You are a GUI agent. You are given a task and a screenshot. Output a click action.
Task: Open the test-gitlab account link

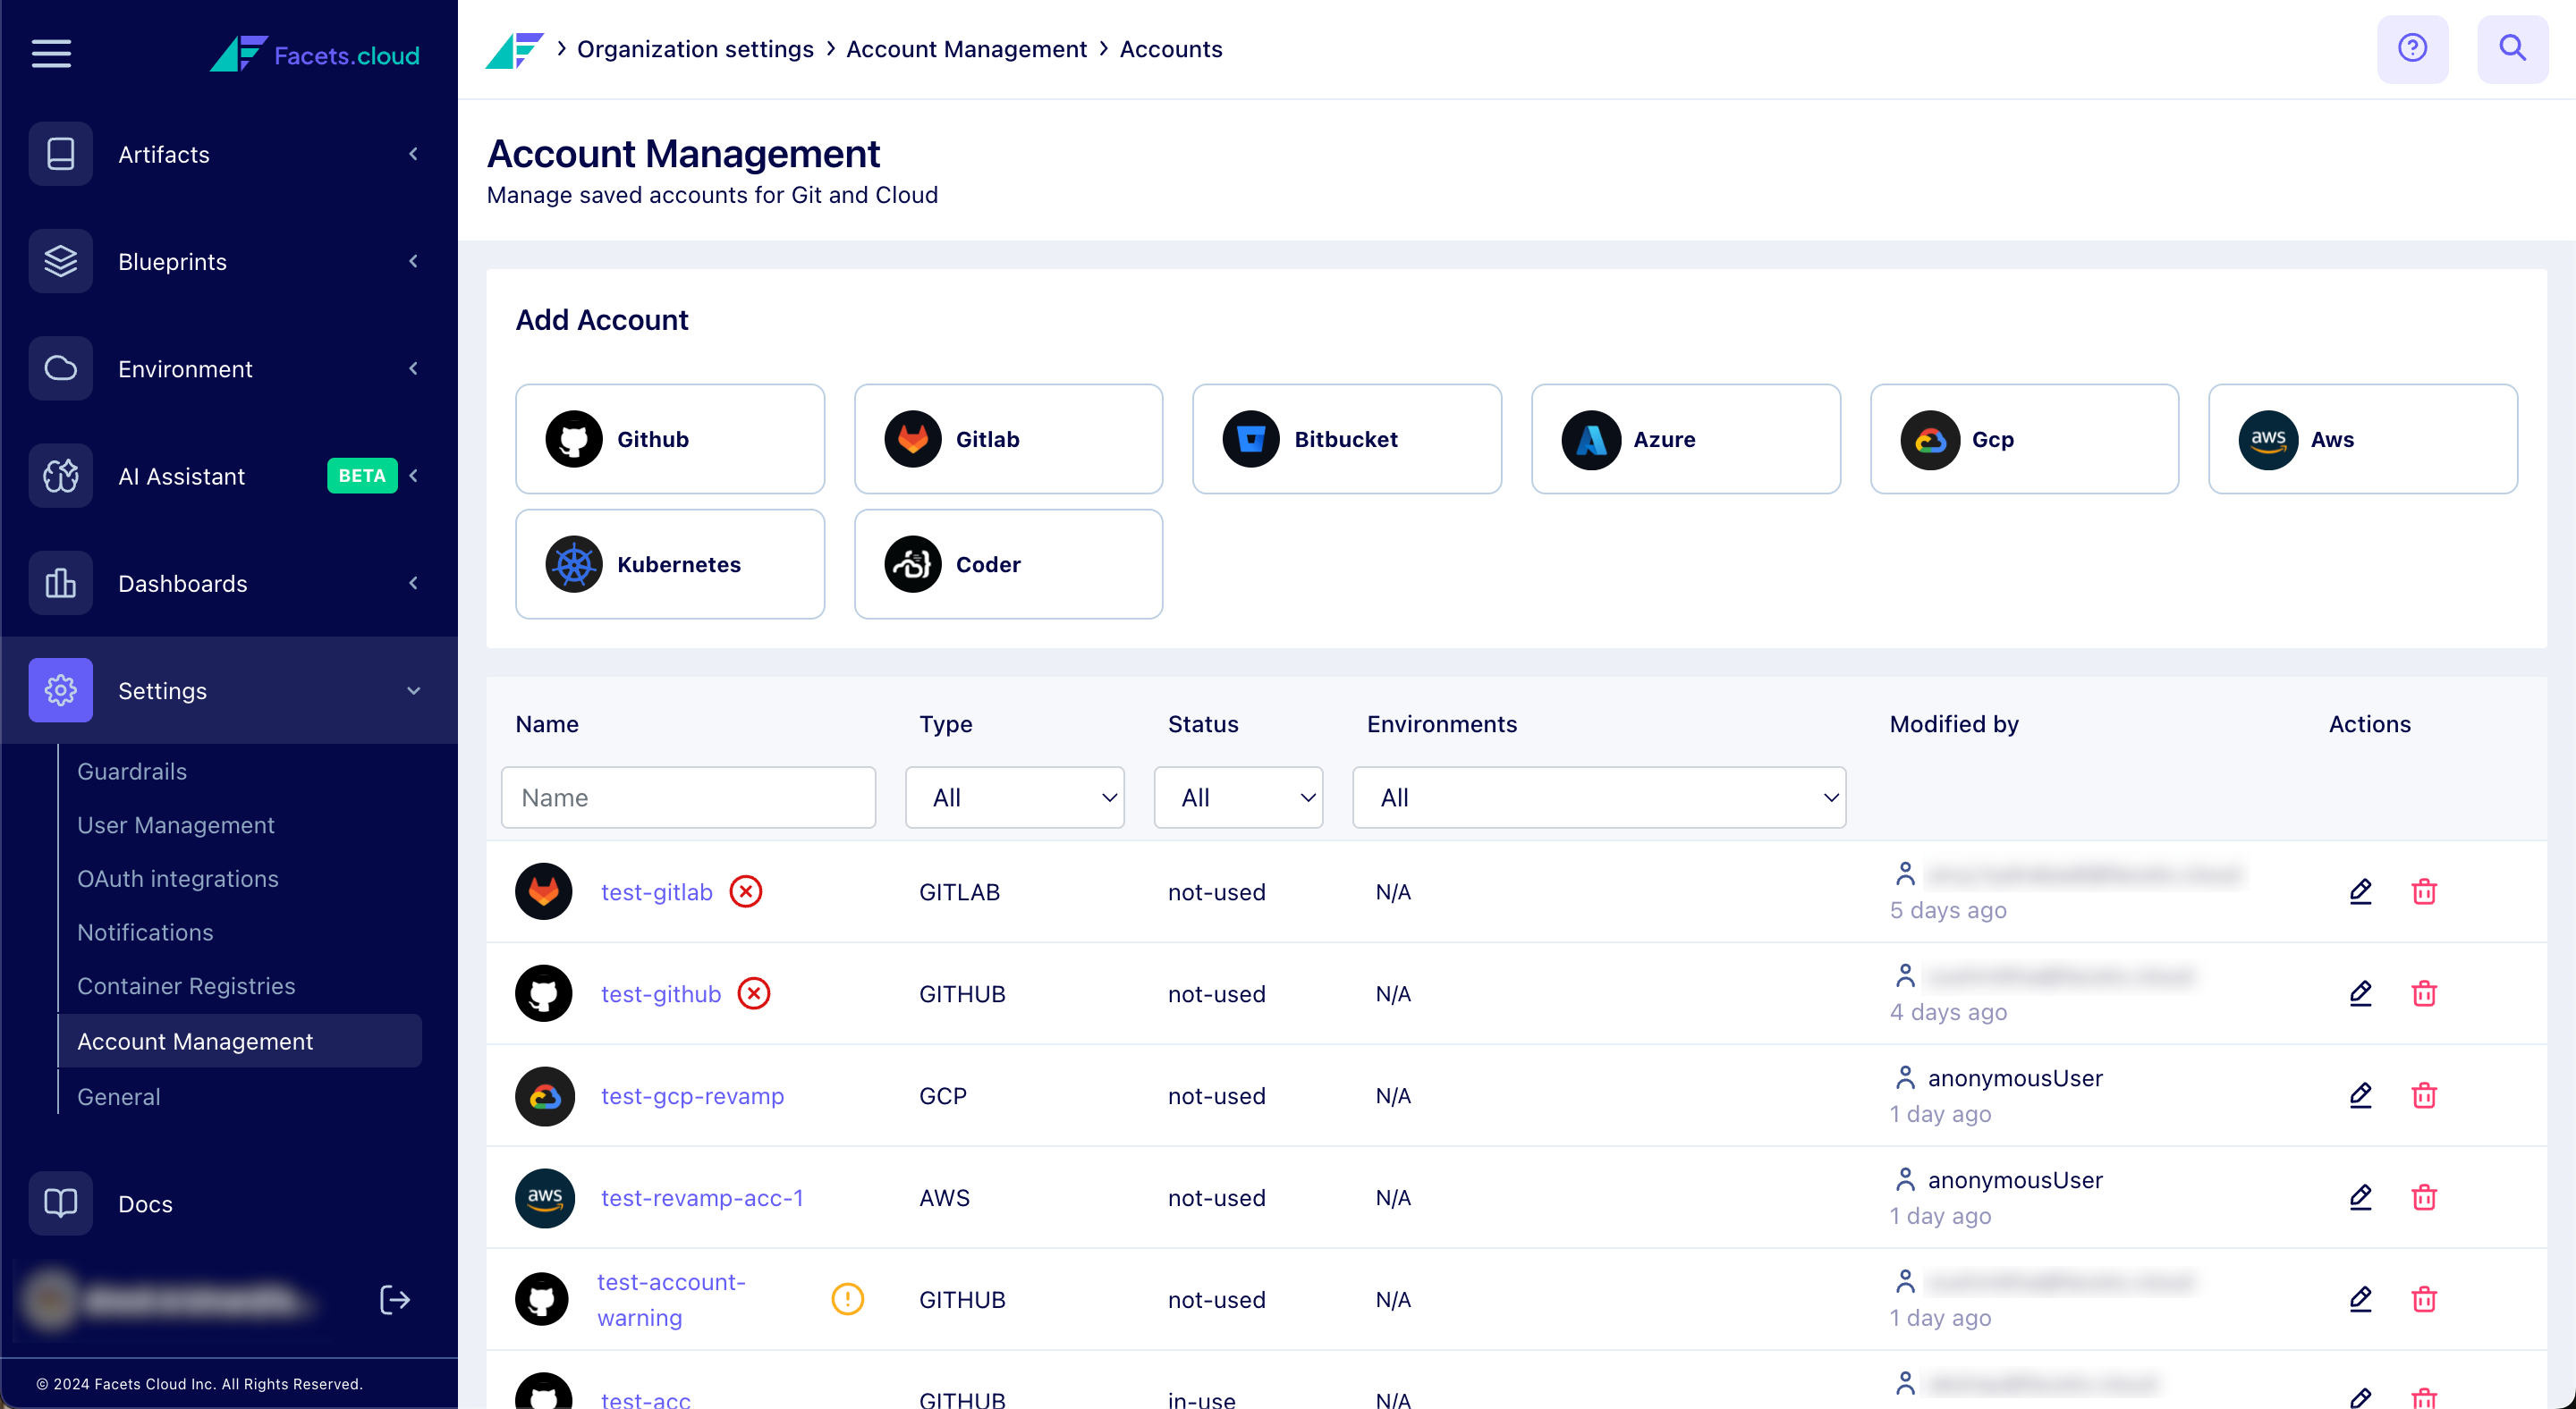click(x=657, y=891)
